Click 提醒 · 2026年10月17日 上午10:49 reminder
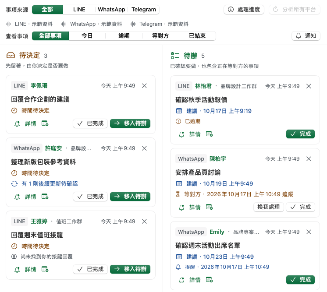 [223, 267]
